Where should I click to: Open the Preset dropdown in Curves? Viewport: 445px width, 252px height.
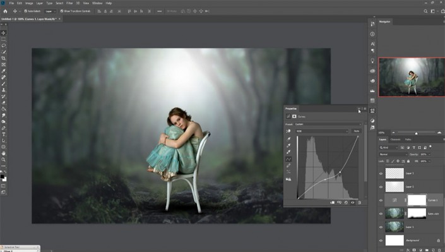tap(328, 124)
